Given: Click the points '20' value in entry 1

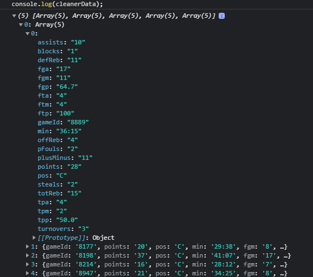Looking at the screenshot, I should coord(141,246).
